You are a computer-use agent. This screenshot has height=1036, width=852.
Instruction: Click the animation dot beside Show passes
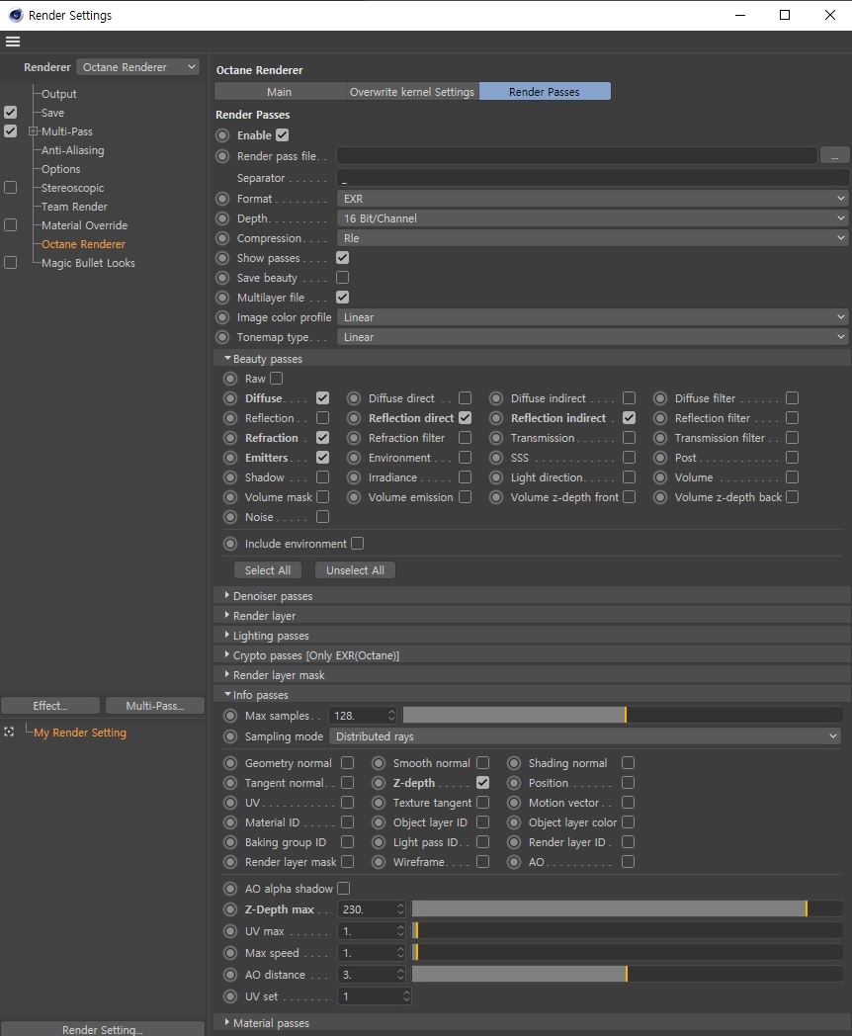223,258
